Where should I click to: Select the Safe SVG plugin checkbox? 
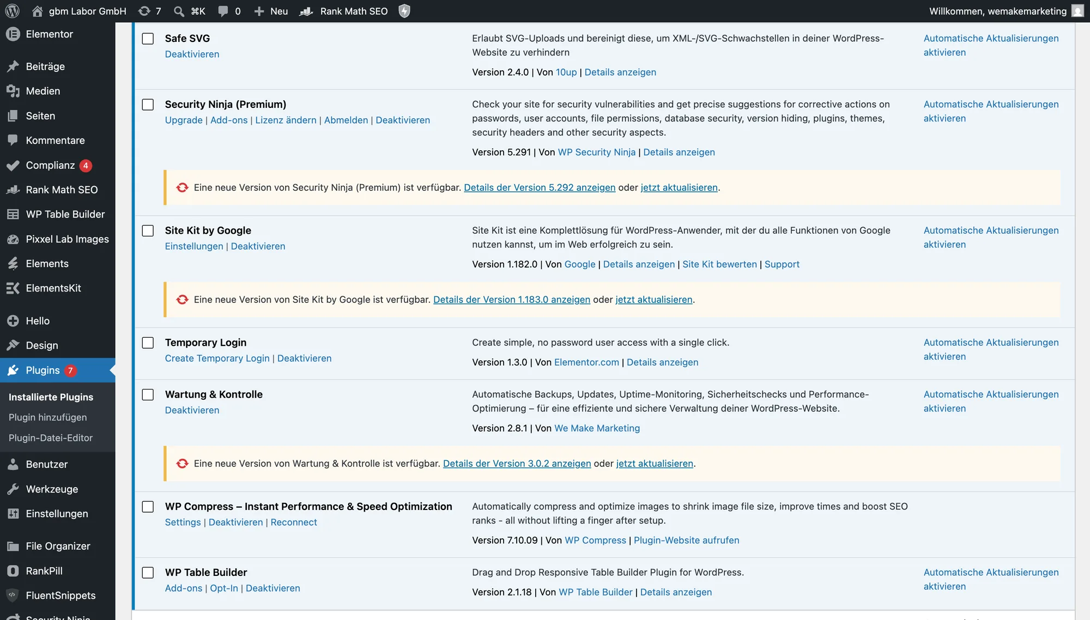(x=148, y=39)
